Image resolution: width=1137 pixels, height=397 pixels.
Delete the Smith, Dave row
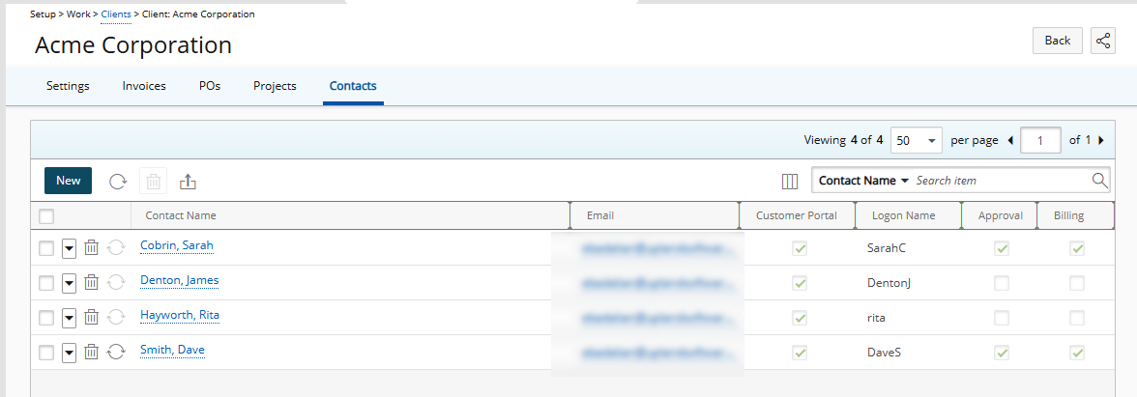pyautogui.click(x=91, y=352)
